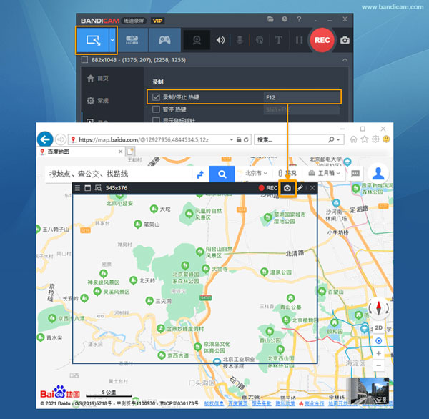Viewport: 429px width, 419px height.
Task: Click the blue map search button
Action: [222, 174]
